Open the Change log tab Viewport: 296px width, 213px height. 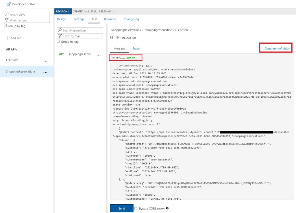[x=131, y=19]
